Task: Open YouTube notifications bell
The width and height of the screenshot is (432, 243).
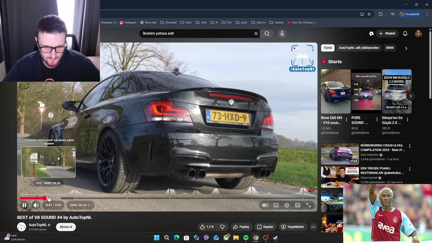Action: click(x=405, y=33)
